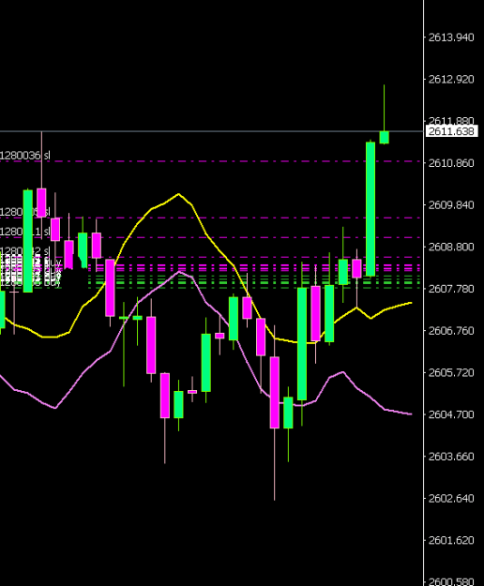This screenshot has height=586, width=484.
Task: Click the 2610.860 price axis label
Action: (451, 163)
